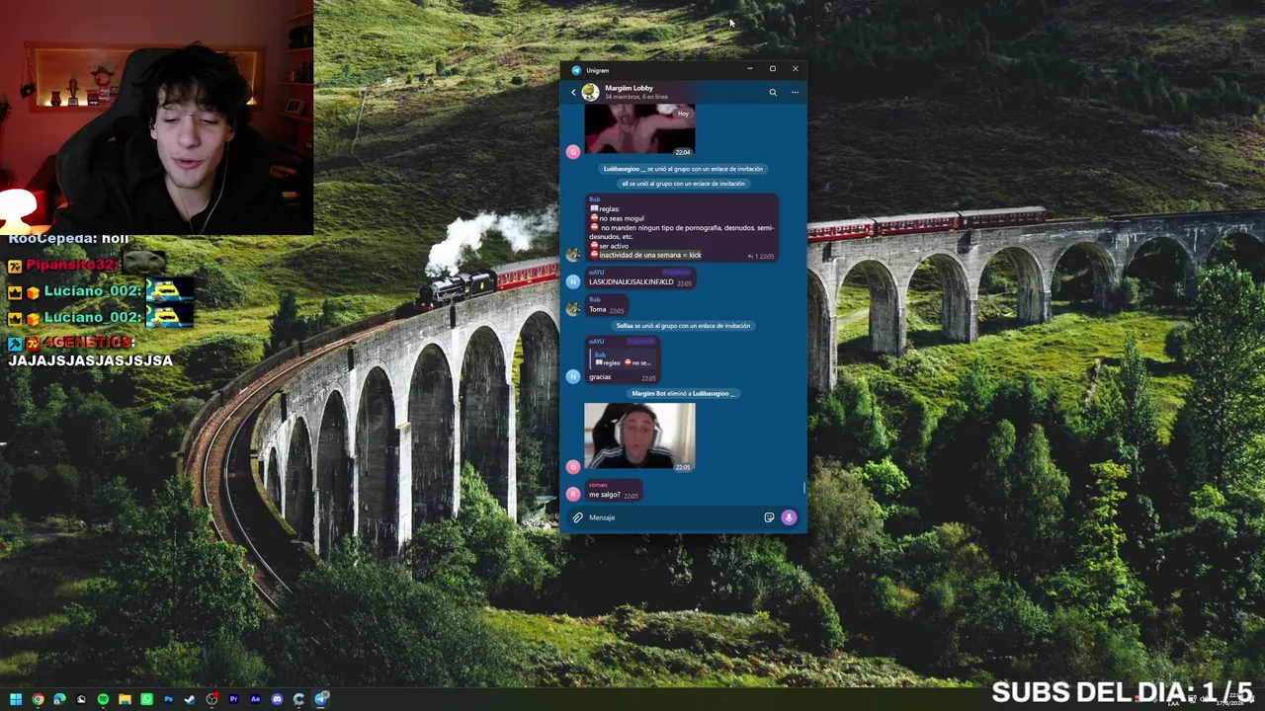Viewport: 1265px width, 711px height.
Task: Open the Margiim Lobby group info header
Action: (637, 92)
